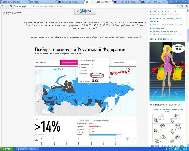The height and width of the screenshot is (151, 189).
Task: Open the rage comics thumbnail
Action: pyautogui.click(x=167, y=128)
